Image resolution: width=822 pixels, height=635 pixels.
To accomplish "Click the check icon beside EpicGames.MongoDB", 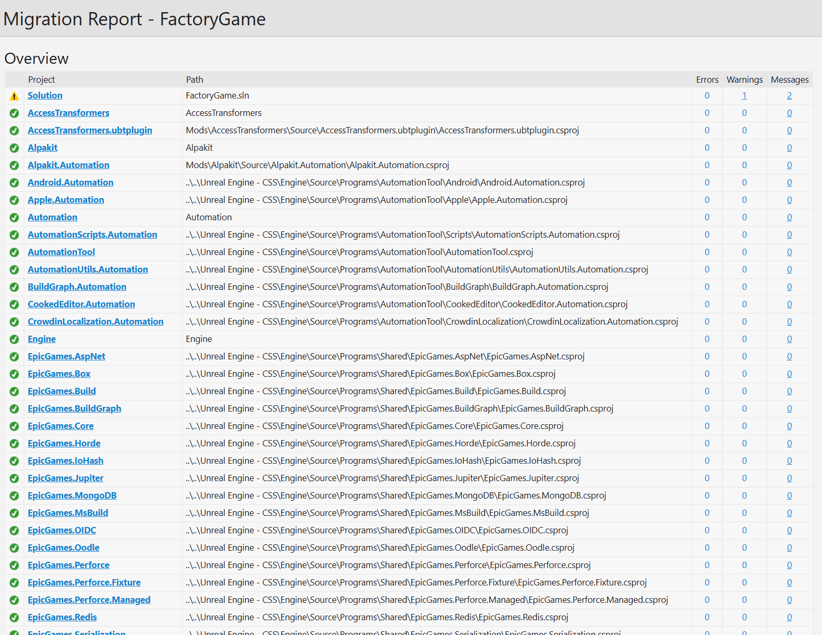I will (14, 496).
